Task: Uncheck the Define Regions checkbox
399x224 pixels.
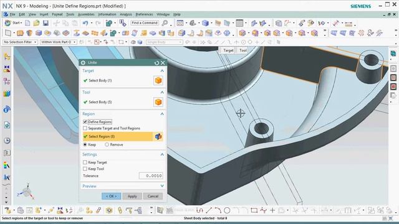Action: 85,122
